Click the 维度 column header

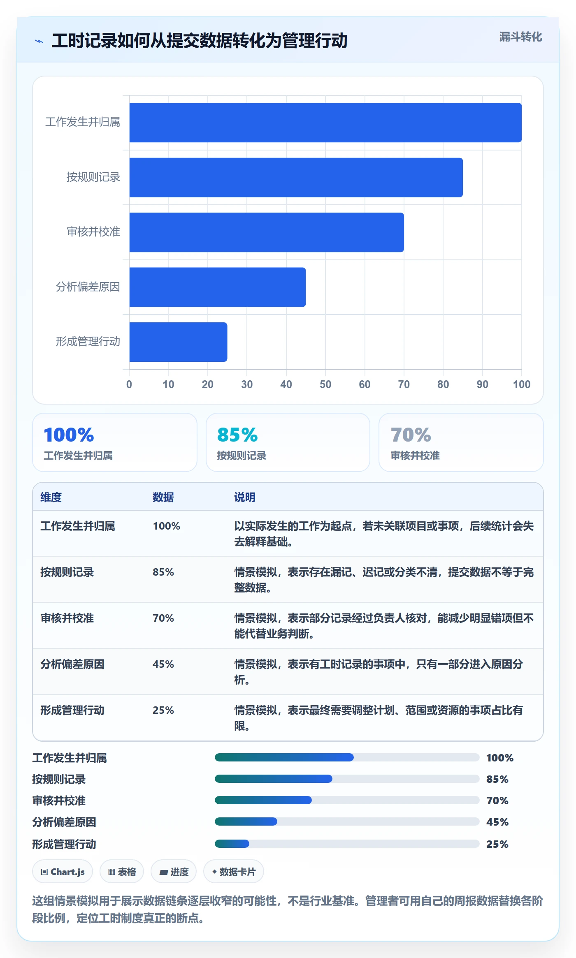click(51, 497)
